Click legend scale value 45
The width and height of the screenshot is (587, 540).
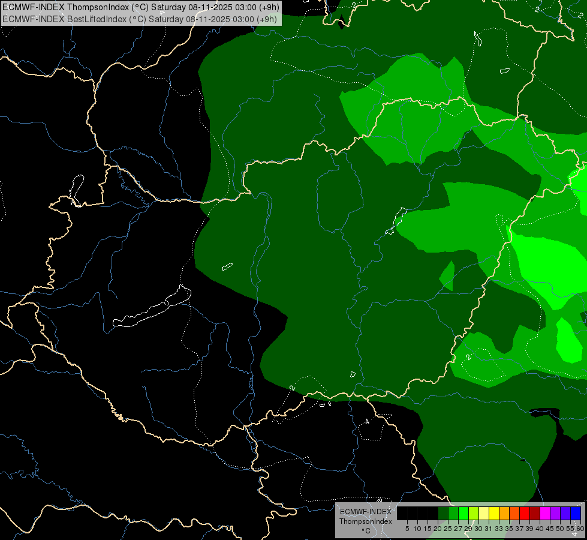click(550, 529)
